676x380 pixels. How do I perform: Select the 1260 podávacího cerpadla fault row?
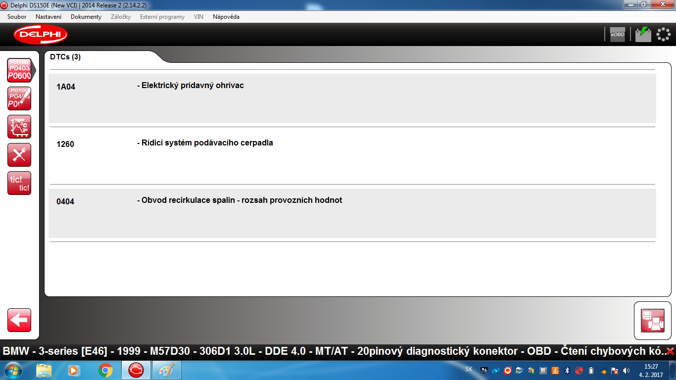(x=352, y=156)
